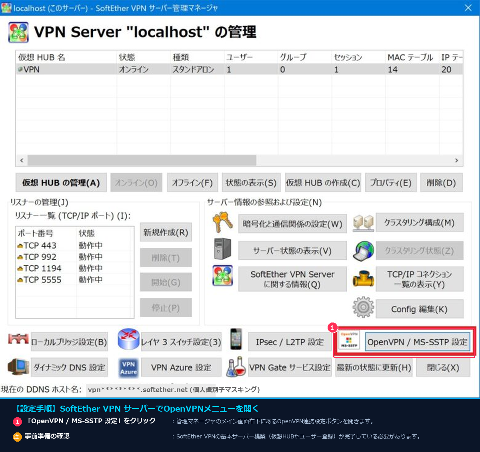Click the 種類 column header

tap(197, 57)
